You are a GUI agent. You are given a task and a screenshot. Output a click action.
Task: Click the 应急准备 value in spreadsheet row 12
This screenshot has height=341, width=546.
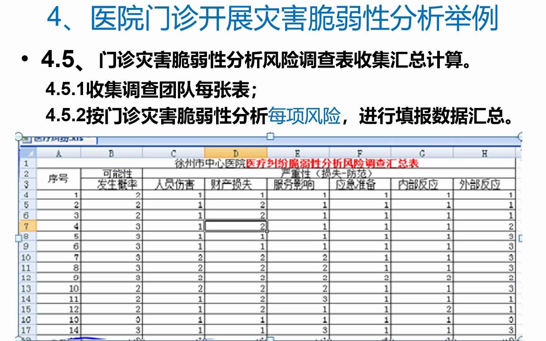tap(360, 278)
